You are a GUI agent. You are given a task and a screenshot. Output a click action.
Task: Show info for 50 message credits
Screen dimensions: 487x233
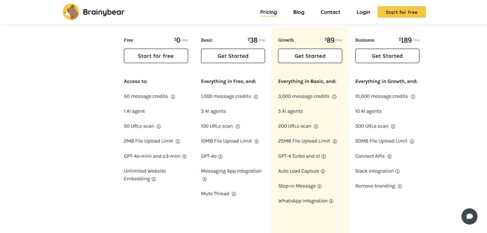click(173, 97)
